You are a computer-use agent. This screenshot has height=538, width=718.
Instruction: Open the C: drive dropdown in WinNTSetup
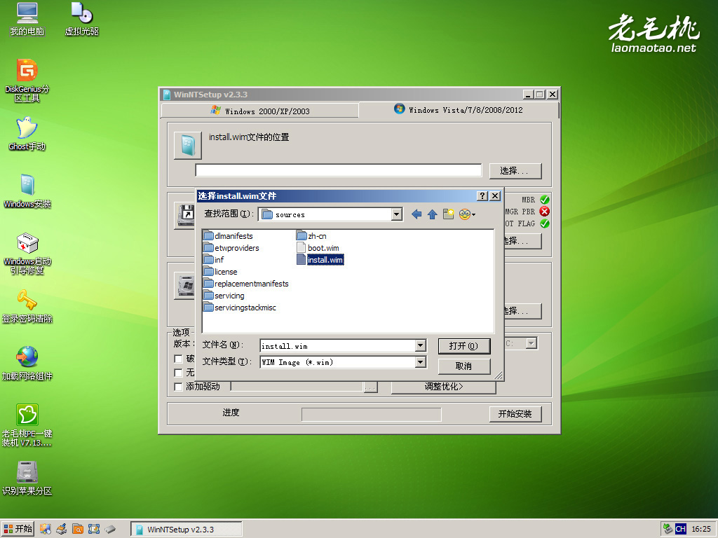click(531, 343)
